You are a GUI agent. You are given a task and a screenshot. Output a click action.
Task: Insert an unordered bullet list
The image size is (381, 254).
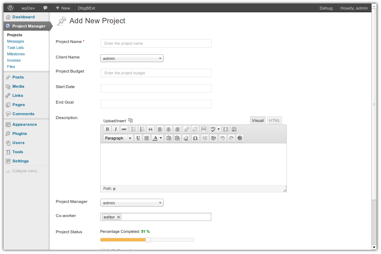click(134, 129)
